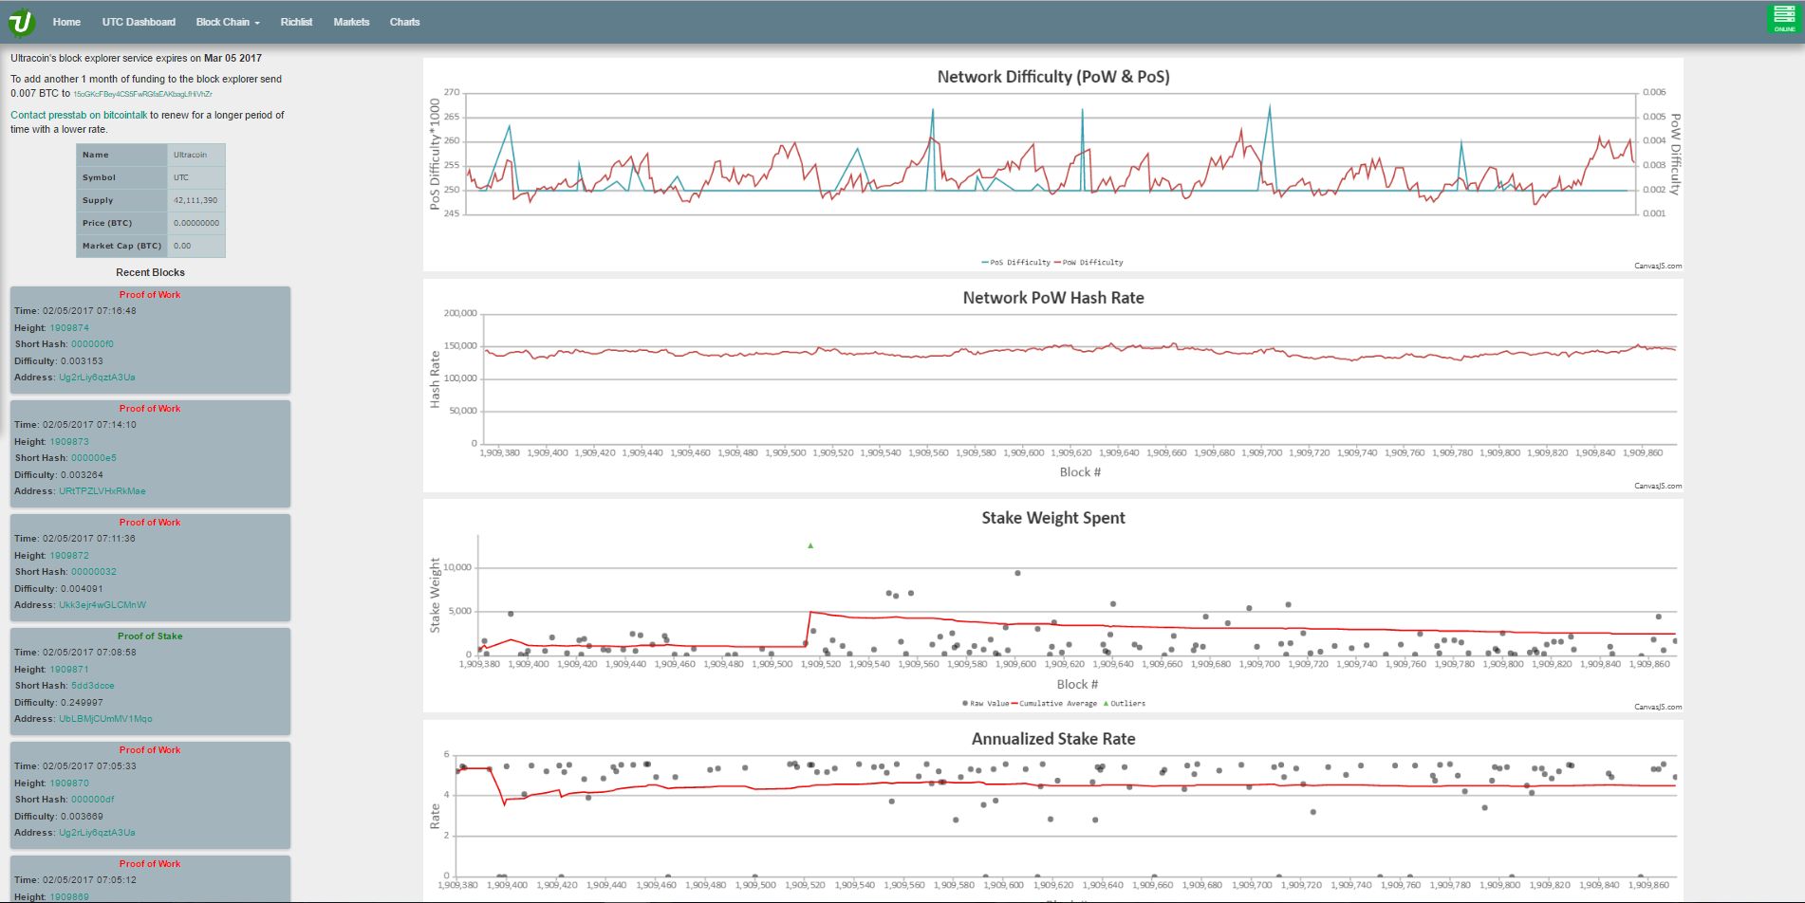Click the green ONLINE server status icon

tap(1784, 20)
